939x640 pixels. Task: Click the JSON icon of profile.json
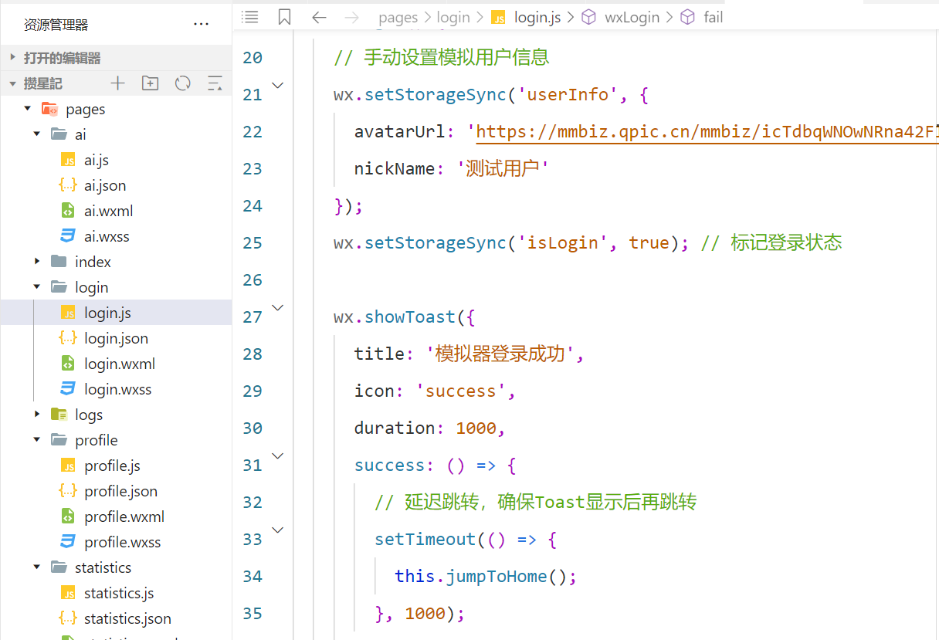point(68,491)
